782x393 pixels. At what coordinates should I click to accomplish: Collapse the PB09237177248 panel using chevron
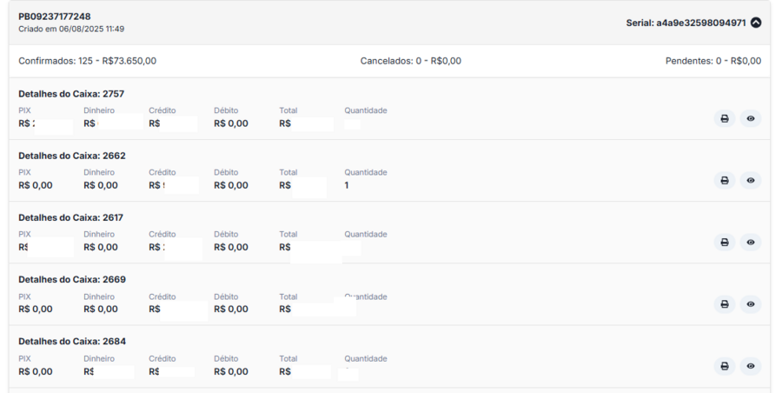click(x=756, y=23)
